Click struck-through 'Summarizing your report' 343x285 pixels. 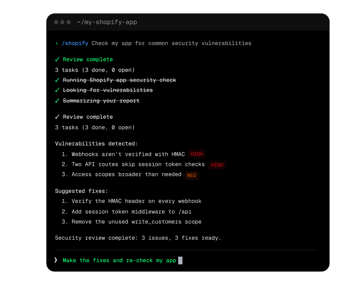coord(101,101)
